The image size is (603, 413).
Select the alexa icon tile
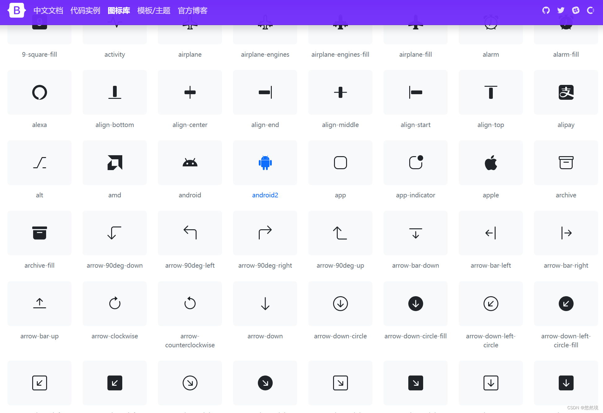coord(39,92)
